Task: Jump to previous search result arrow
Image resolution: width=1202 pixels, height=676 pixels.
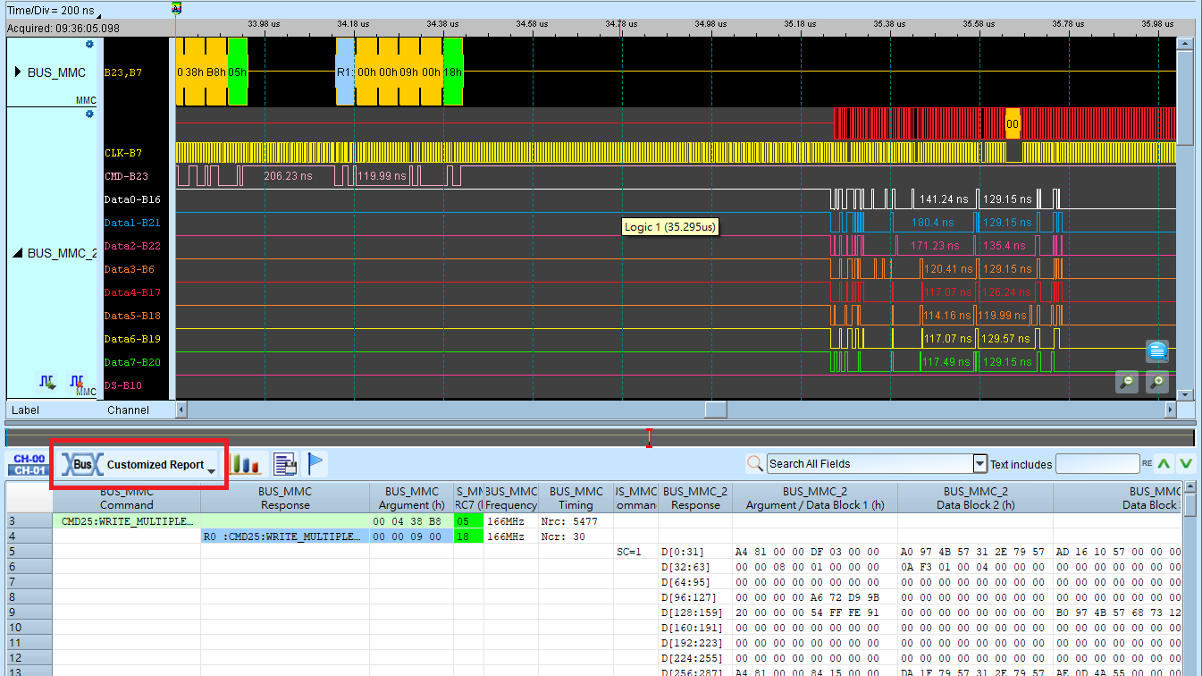Action: click(1163, 463)
